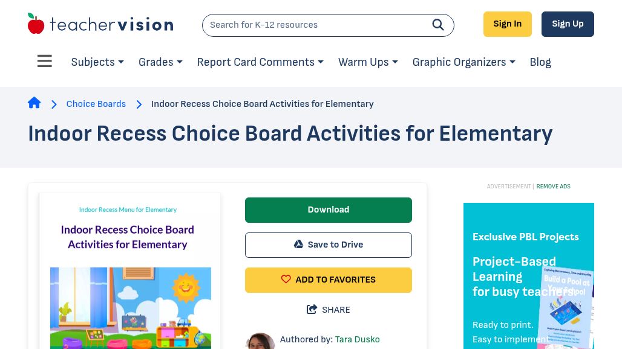The height and width of the screenshot is (349, 622).
Task: Click the Sign Up button
Action: [x=568, y=24]
